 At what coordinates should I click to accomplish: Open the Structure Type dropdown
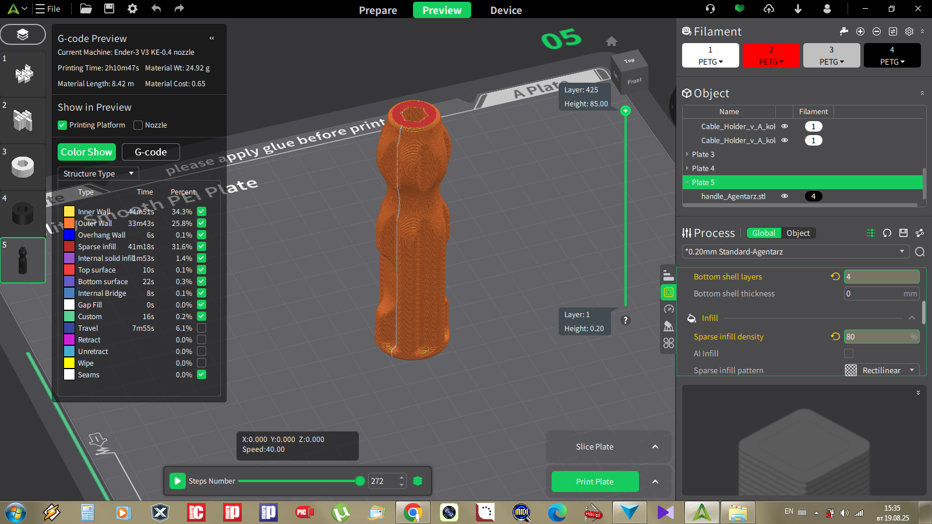(98, 174)
